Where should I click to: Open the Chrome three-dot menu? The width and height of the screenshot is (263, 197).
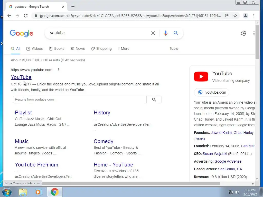tap(254, 16)
